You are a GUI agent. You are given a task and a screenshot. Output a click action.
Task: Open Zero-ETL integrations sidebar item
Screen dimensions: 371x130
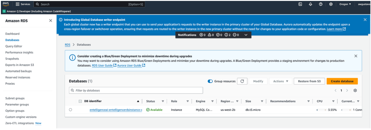point(20,123)
